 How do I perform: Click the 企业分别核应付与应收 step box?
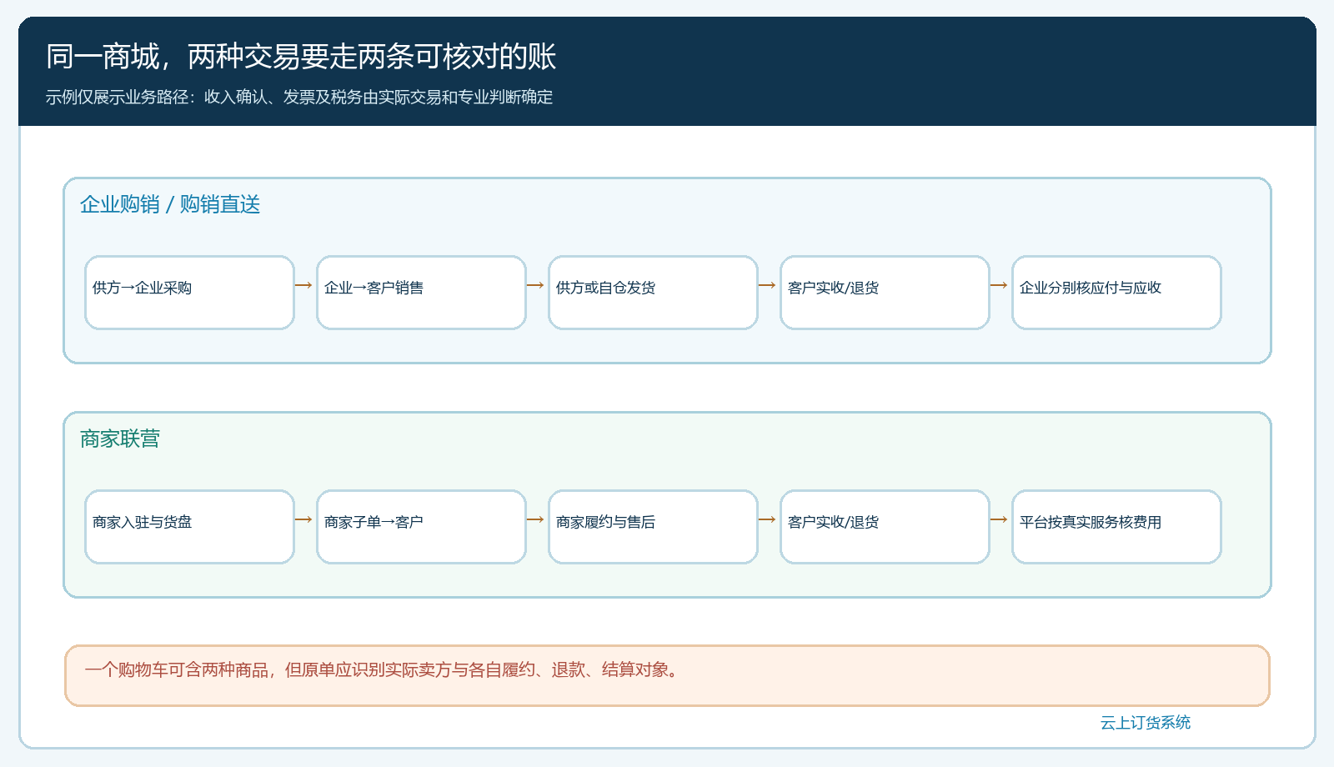(x=1116, y=293)
